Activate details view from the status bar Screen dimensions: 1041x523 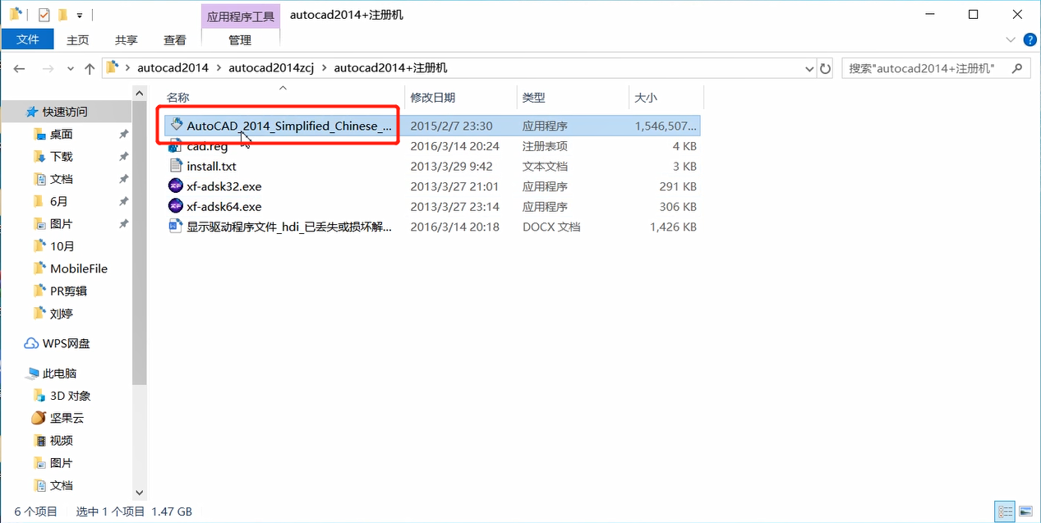click(1006, 511)
